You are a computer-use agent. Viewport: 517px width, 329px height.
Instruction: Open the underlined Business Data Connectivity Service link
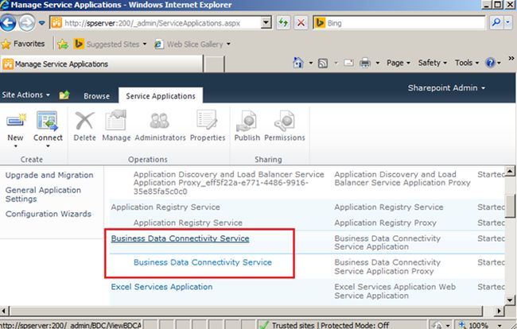(x=180, y=238)
